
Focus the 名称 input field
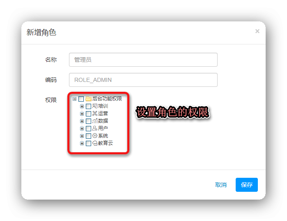[143, 60]
